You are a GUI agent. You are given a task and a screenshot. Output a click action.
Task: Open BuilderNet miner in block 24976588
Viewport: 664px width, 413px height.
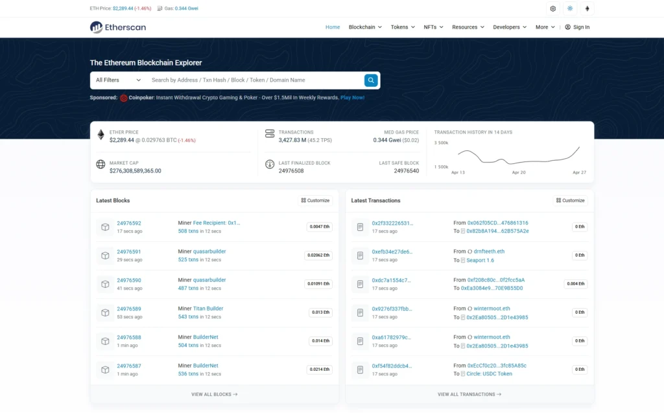[206, 337]
